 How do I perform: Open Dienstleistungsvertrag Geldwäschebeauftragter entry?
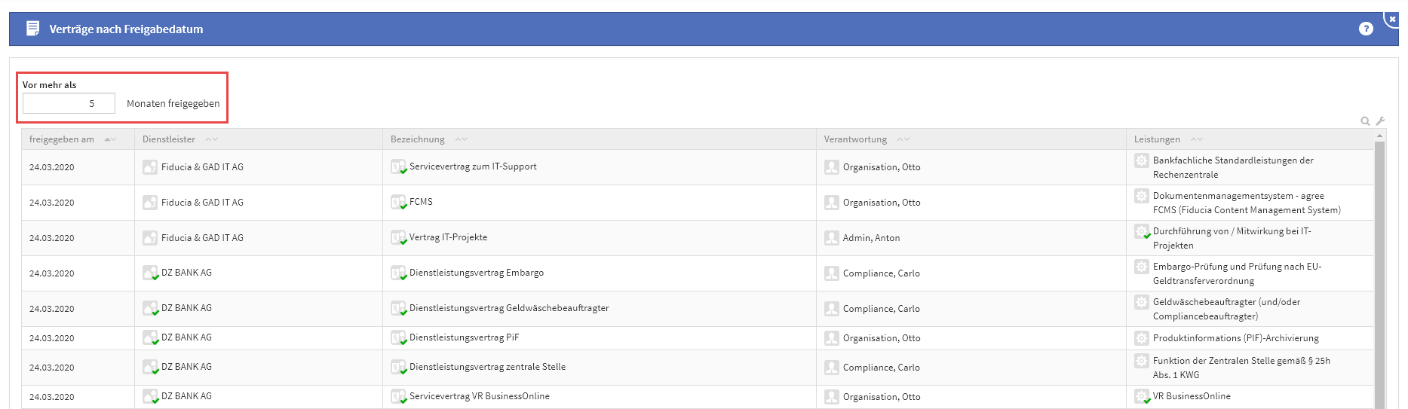509,308
